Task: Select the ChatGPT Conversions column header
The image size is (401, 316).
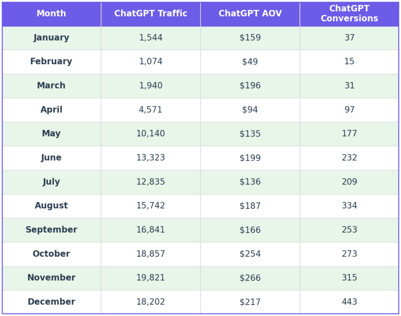Action: pos(349,14)
